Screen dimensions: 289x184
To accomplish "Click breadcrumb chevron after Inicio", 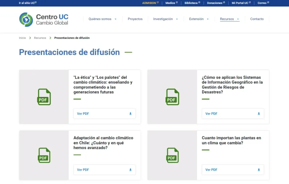I will (x=30, y=38).
